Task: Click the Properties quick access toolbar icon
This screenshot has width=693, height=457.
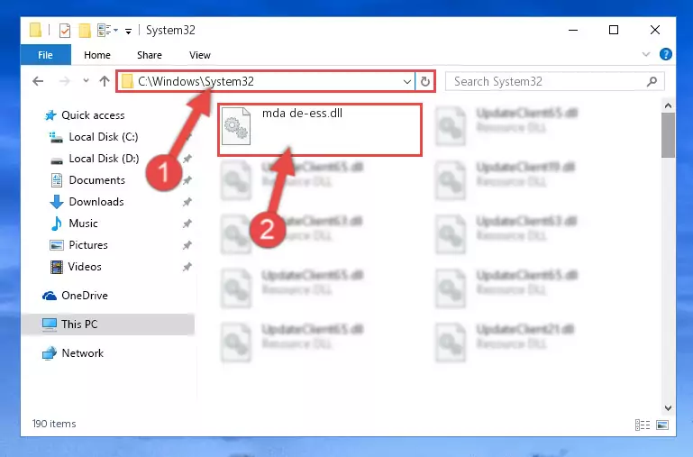Action: (x=65, y=31)
